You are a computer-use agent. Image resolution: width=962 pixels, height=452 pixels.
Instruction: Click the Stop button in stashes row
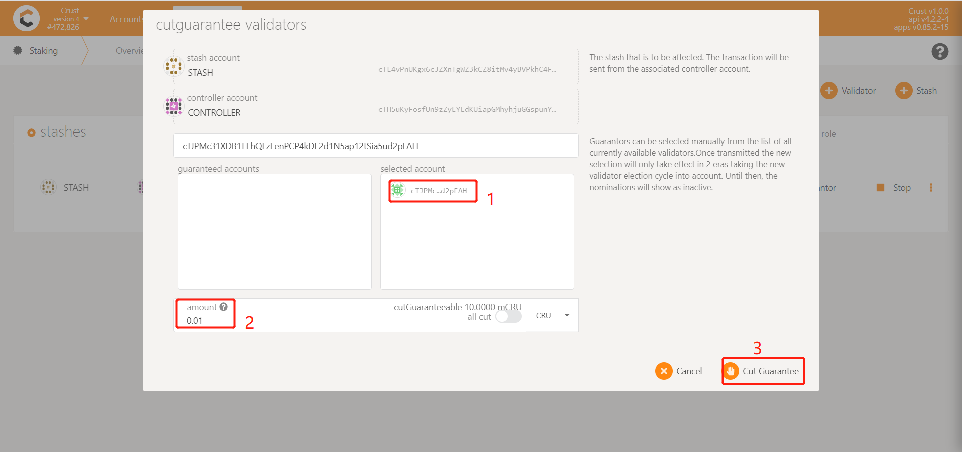point(894,188)
